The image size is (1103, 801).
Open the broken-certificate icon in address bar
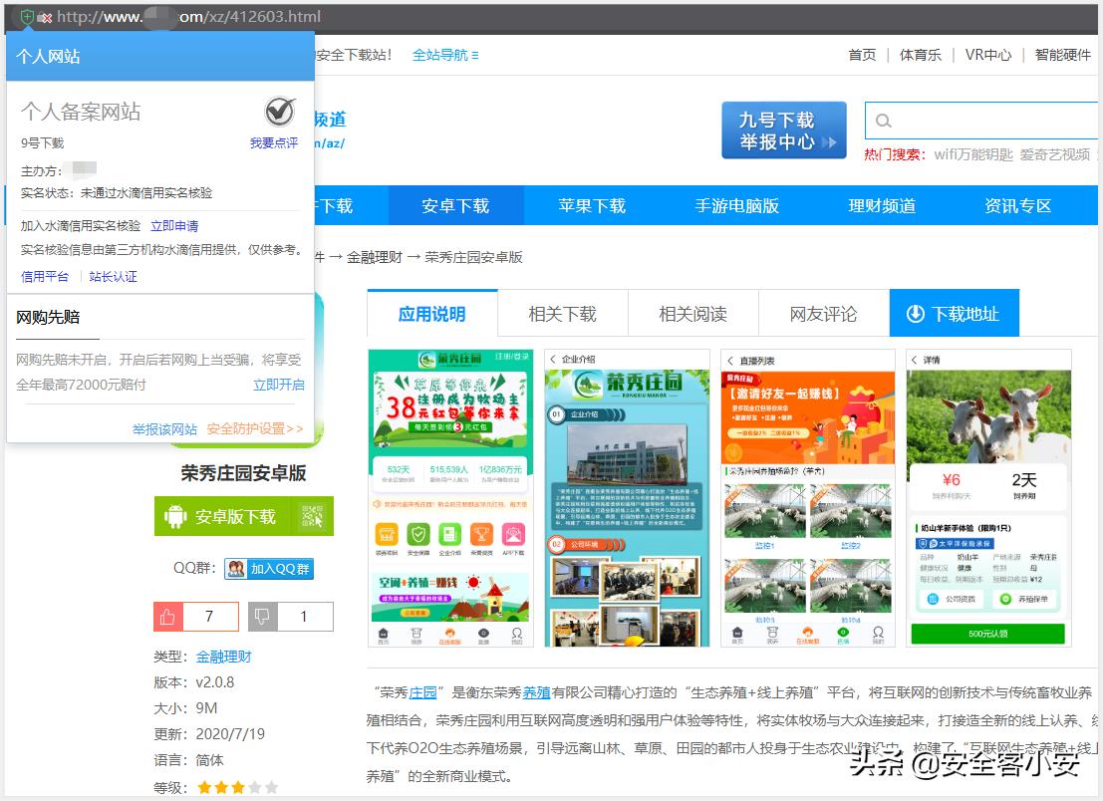tap(43, 16)
